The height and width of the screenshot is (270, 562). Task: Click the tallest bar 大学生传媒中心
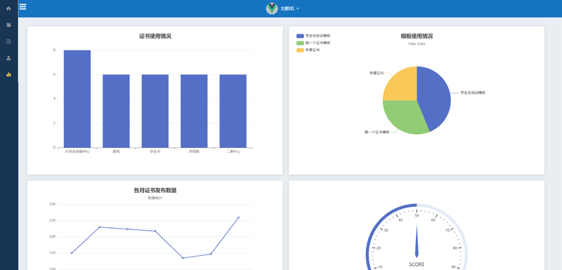click(77, 99)
